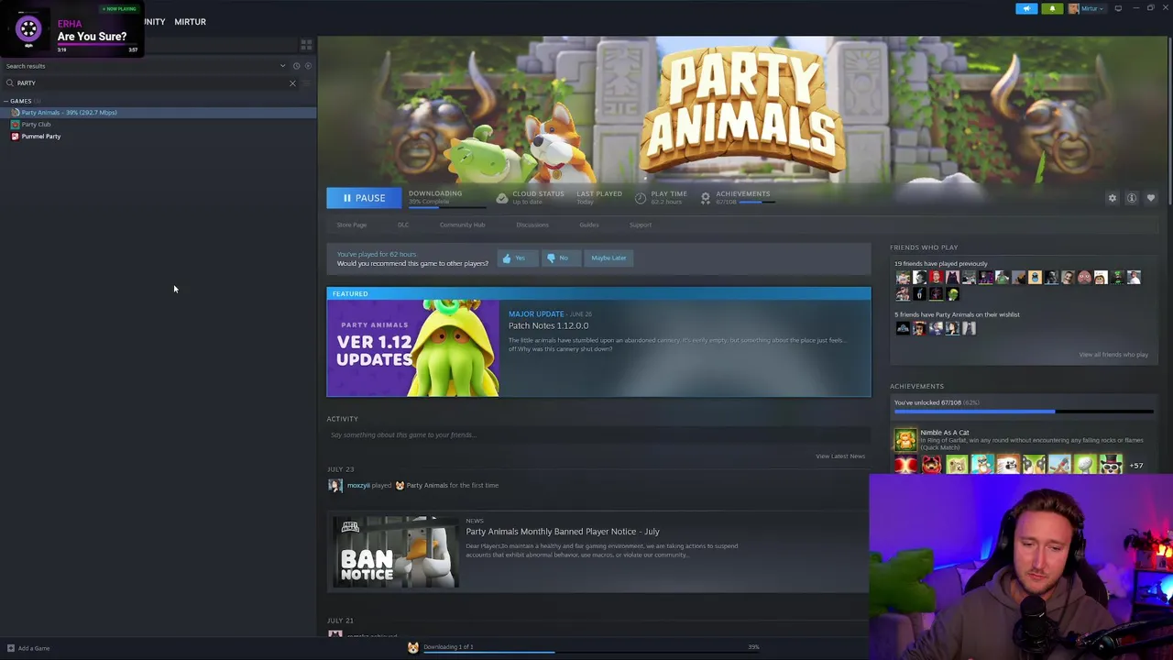
Task: Open Monthly Banned Player Notice article
Action: coord(562,532)
